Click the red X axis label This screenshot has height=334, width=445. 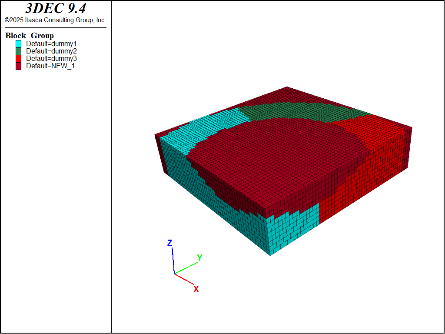(196, 289)
